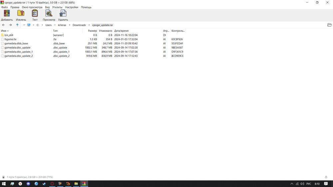Go back with the left arrow

point(3,25)
